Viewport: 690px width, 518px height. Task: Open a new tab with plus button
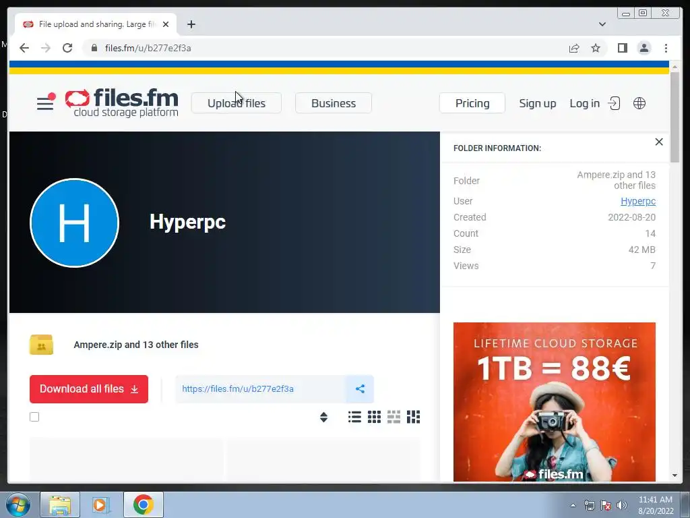191,24
